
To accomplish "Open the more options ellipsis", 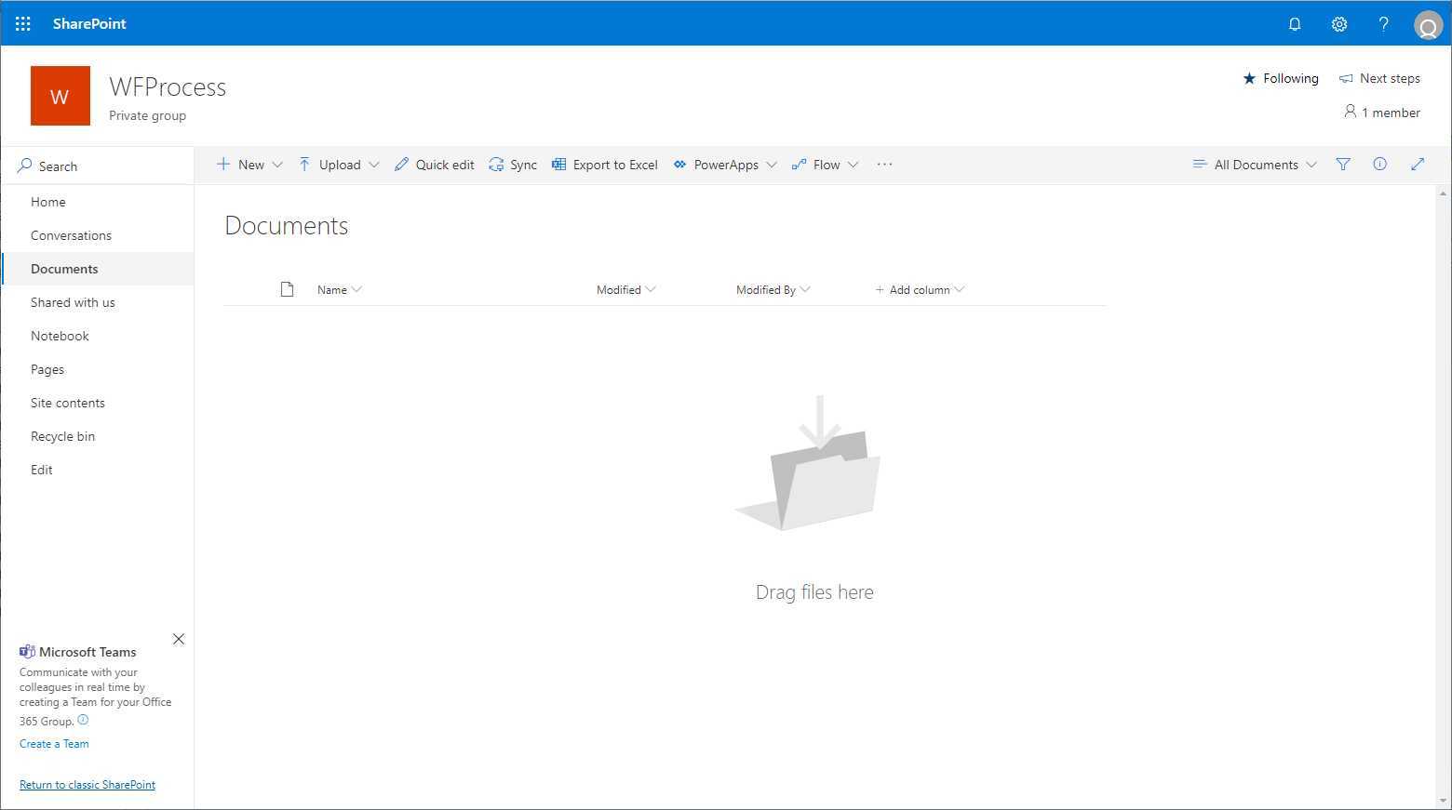I will pos(884,165).
